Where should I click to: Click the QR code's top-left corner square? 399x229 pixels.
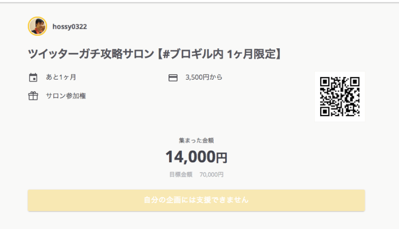point(325,82)
